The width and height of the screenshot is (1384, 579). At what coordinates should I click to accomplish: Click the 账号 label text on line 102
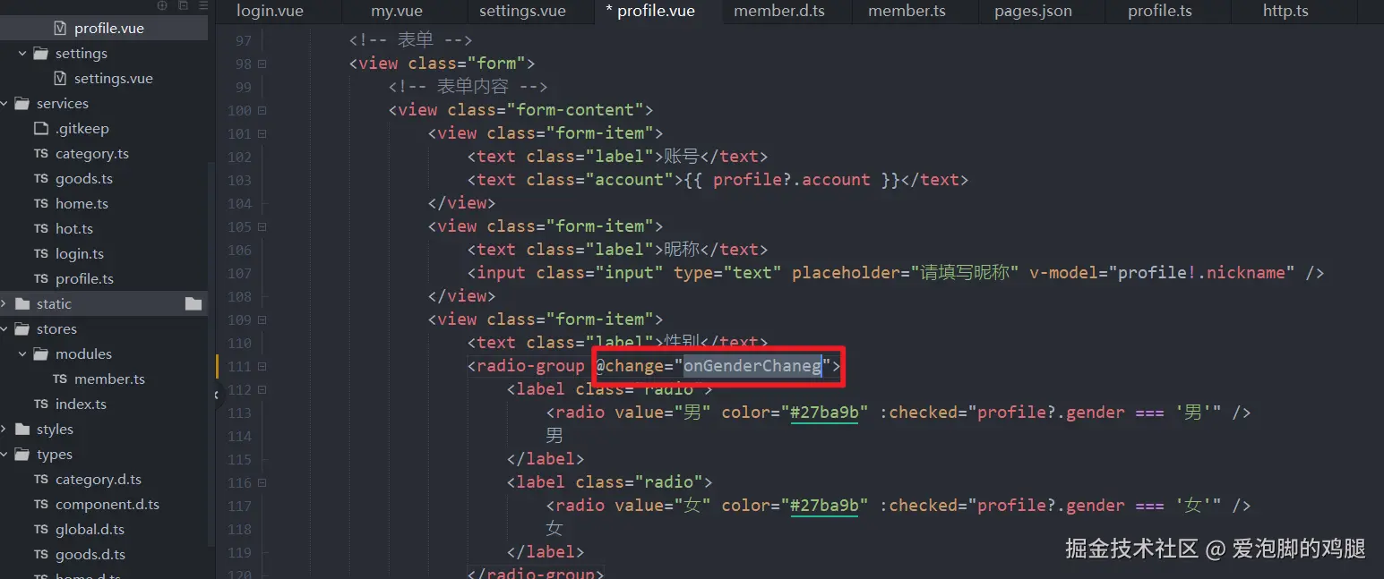pyautogui.click(x=681, y=157)
